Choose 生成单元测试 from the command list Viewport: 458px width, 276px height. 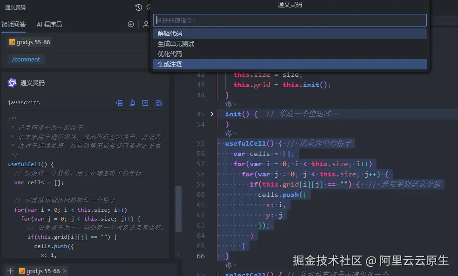pos(290,44)
